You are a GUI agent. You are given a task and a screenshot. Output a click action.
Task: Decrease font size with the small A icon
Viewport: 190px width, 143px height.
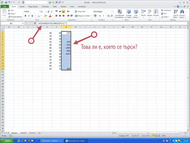52,12
